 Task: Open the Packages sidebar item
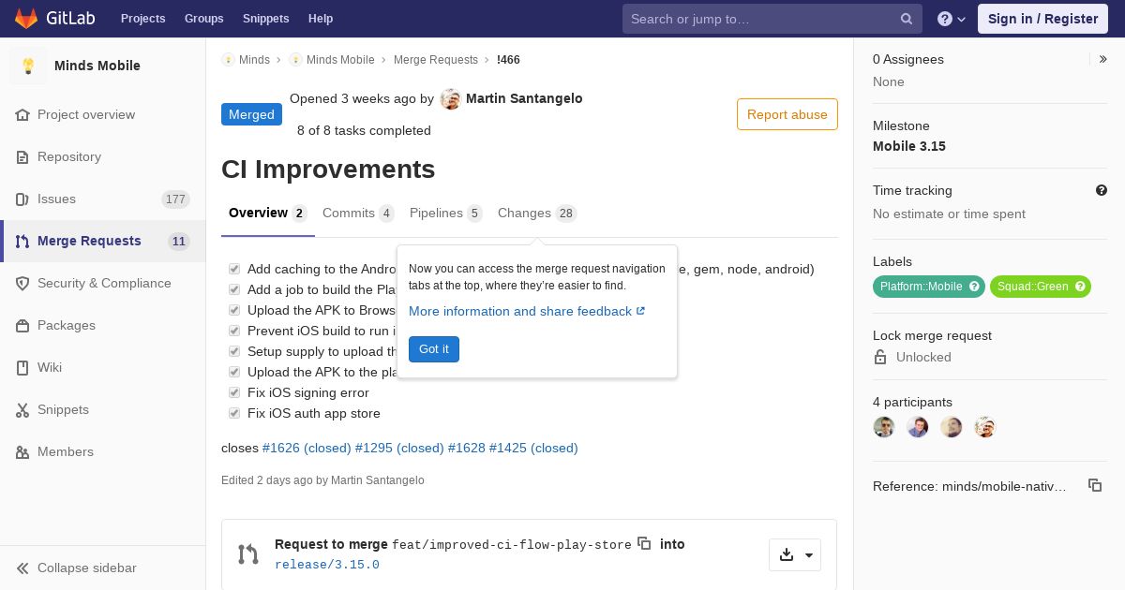103,325
